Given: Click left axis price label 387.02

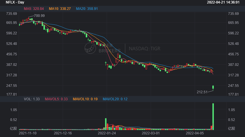Looking at the screenshot, I should tap(12, 65).
